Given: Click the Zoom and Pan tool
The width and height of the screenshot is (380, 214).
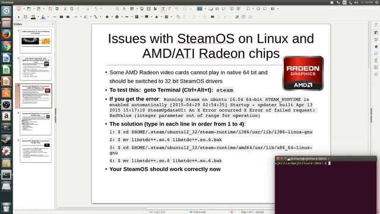Looking at the screenshot, I should pos(25,17).
